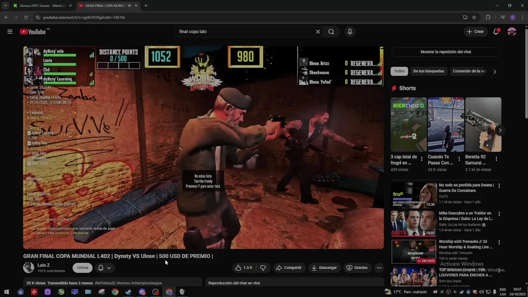
Task: Close the Shinsuu1991 Stream browser tab
Action: (x=71, y=6)
